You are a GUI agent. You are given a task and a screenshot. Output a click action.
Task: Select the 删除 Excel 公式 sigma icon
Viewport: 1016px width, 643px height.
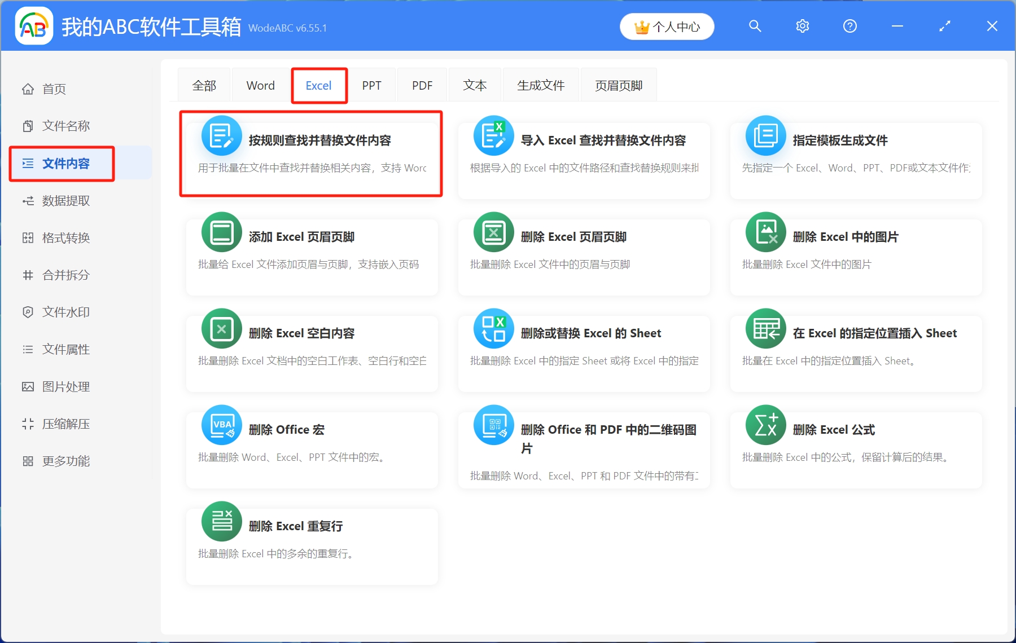coord(765,425)
